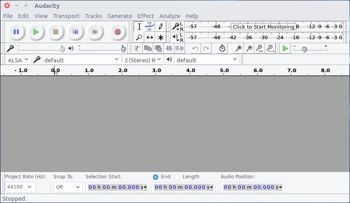Open the Generate menu
The image size is (350, 203).
[120, 16]
